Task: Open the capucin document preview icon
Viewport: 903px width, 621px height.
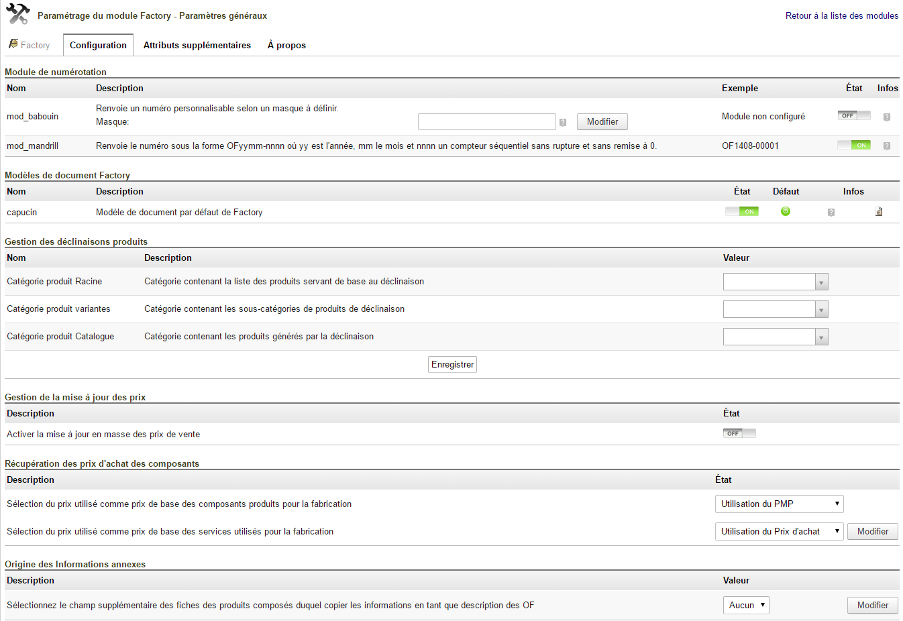Action: (879, 211)
